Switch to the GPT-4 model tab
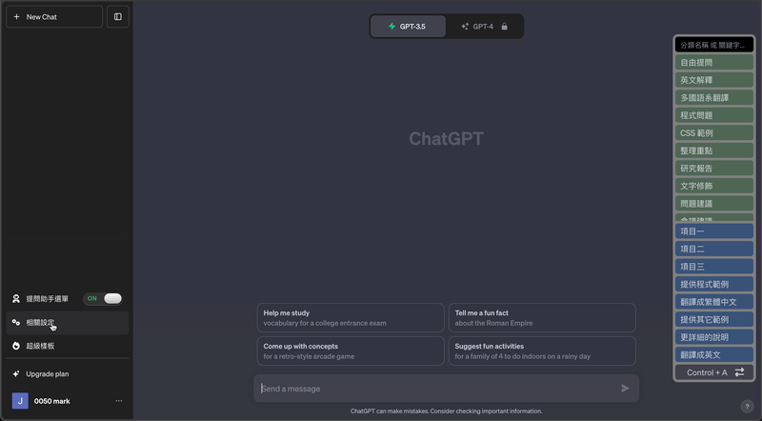The height and width of the screenshot is (421, 762). (x=485, y=27)
